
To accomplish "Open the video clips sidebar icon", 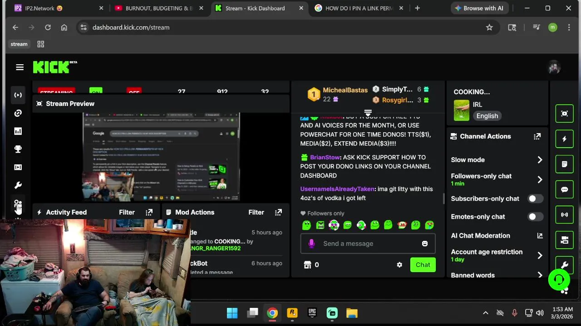I will tap(18, 167).
